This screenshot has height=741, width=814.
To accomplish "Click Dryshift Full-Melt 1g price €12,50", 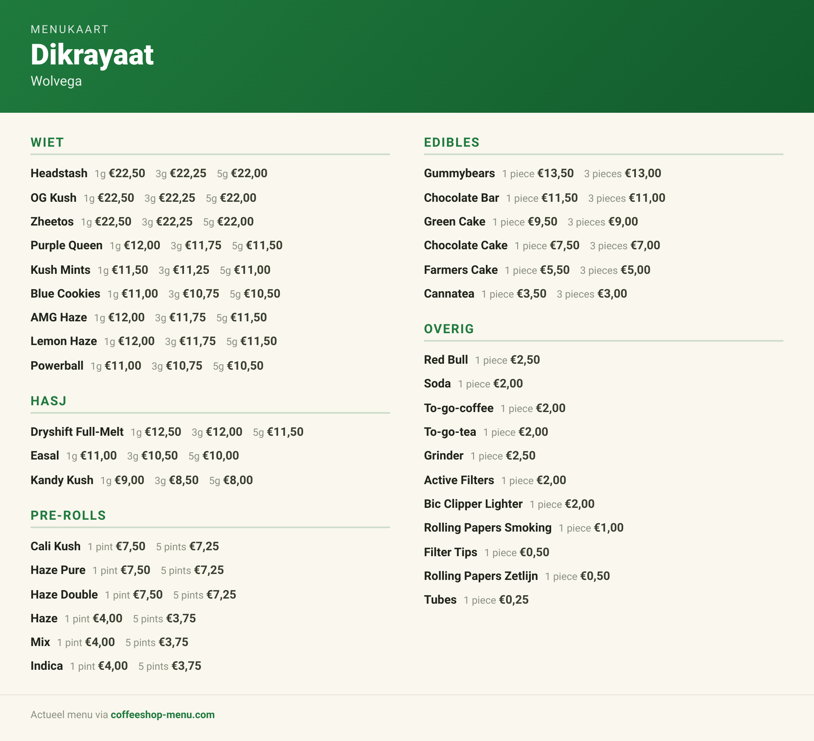I will [x=163, y=432].
